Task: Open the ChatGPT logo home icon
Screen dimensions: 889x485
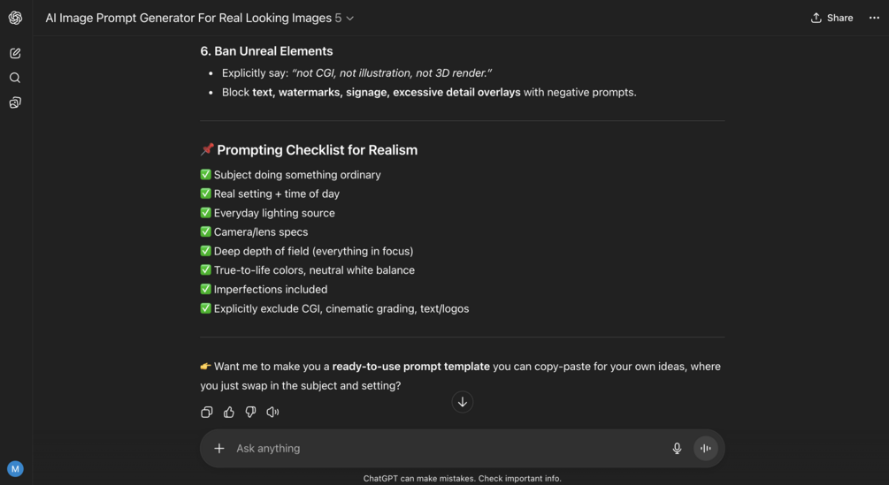Action: [x=15, y=18]
